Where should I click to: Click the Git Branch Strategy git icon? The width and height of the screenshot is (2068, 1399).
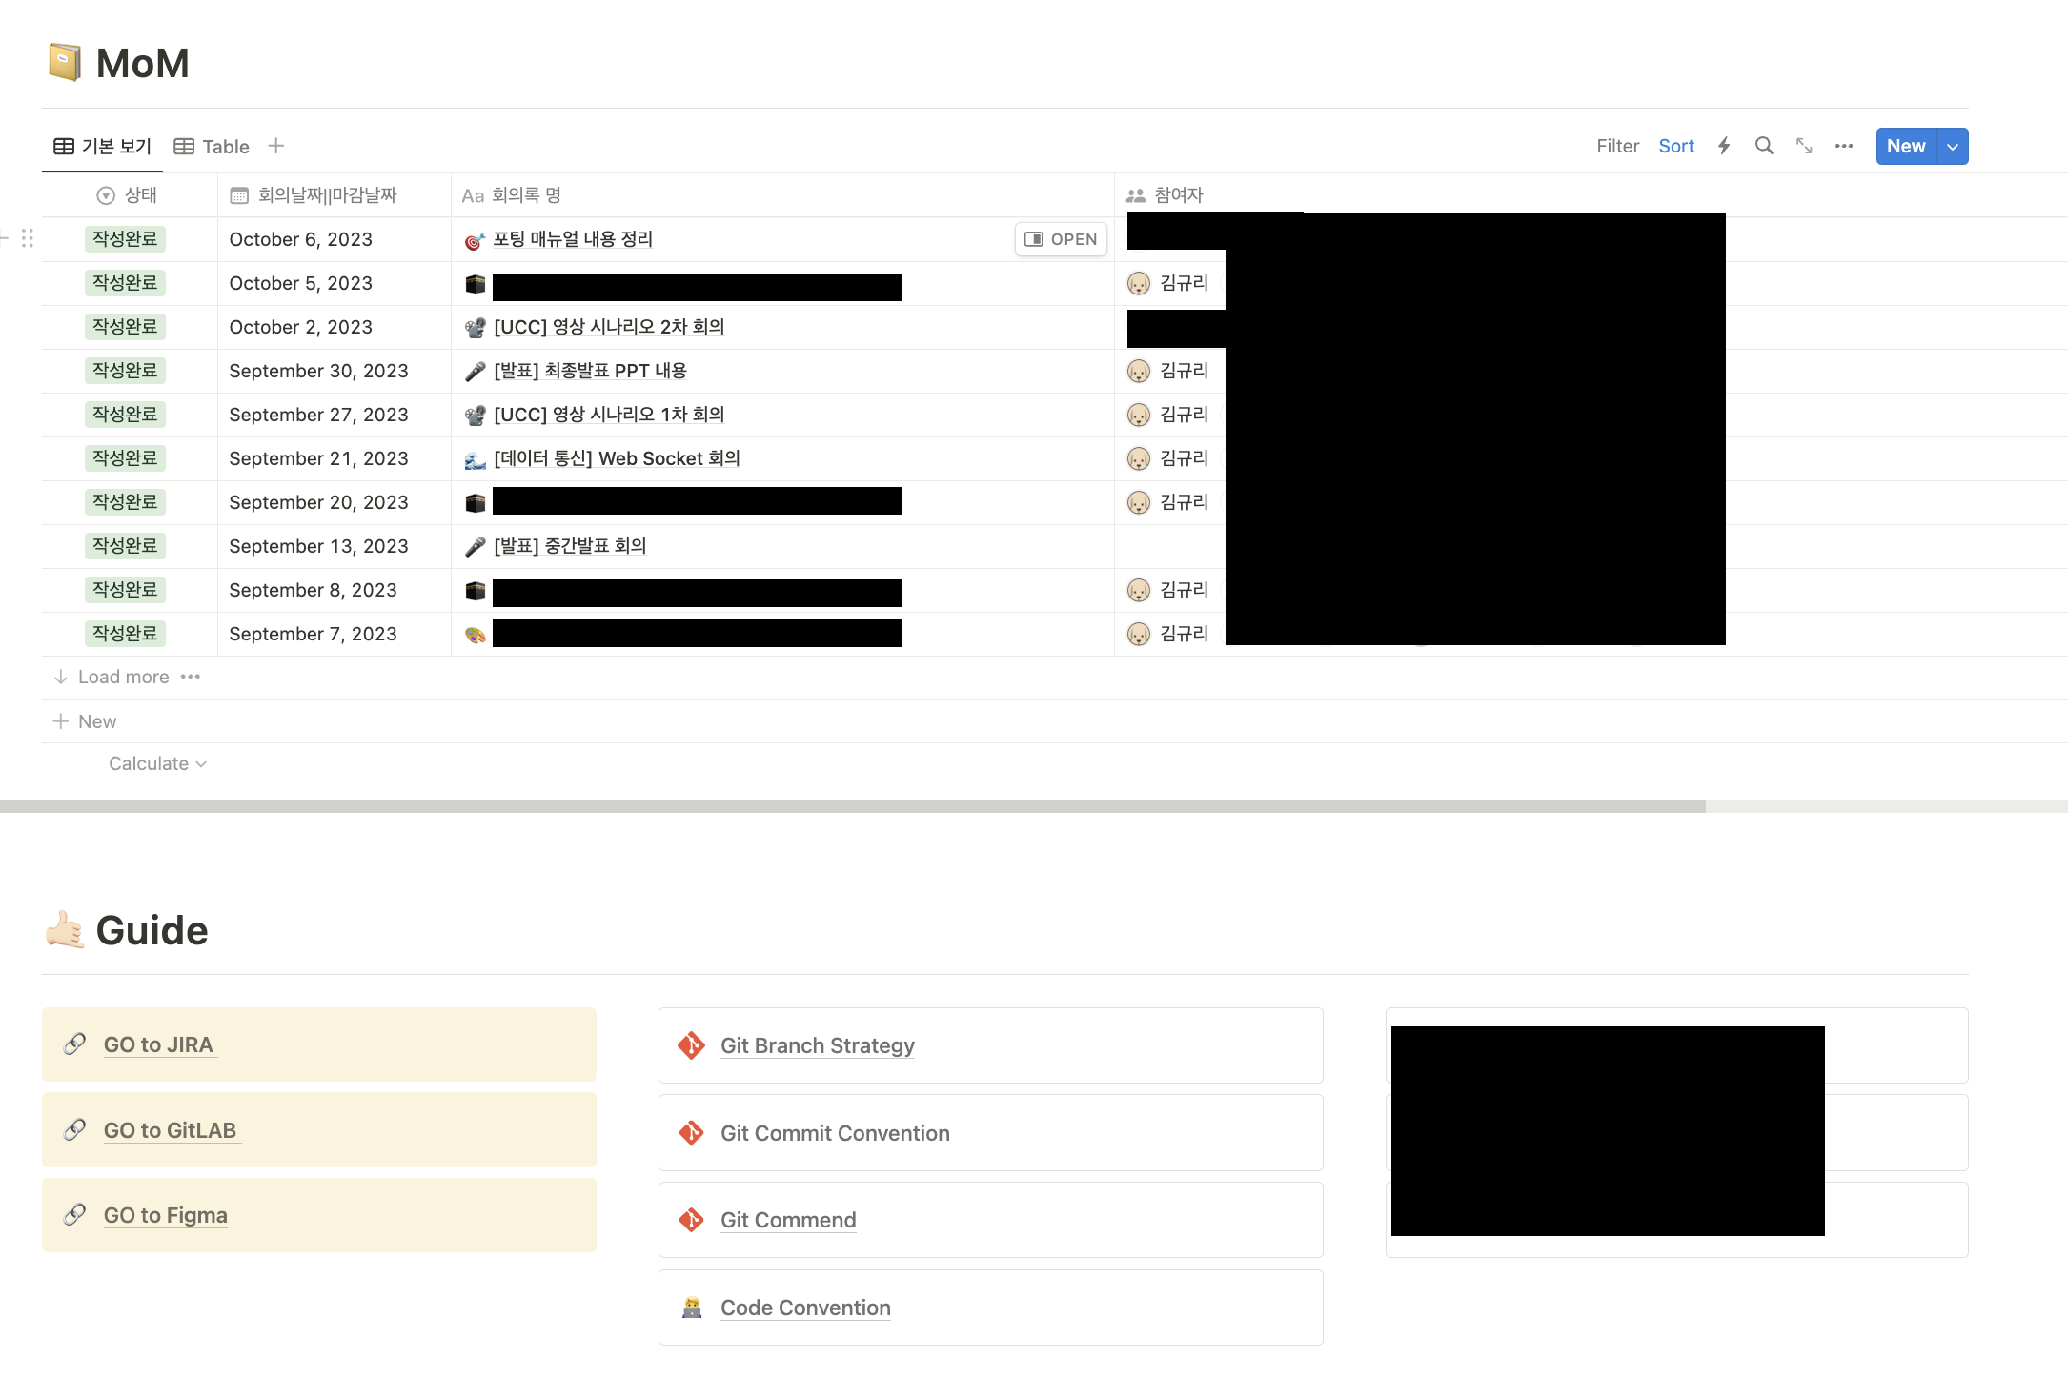[x=692, y=1045]
